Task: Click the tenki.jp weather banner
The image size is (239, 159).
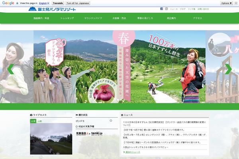Action: pos(89,134)
